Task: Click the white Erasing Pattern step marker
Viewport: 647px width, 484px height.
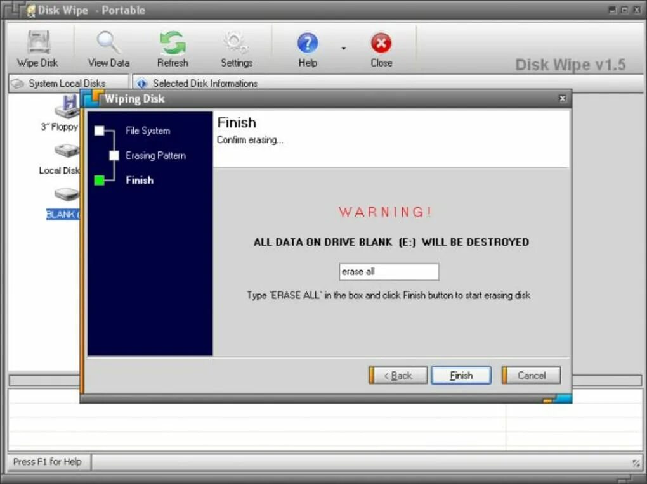Action: 114,155
